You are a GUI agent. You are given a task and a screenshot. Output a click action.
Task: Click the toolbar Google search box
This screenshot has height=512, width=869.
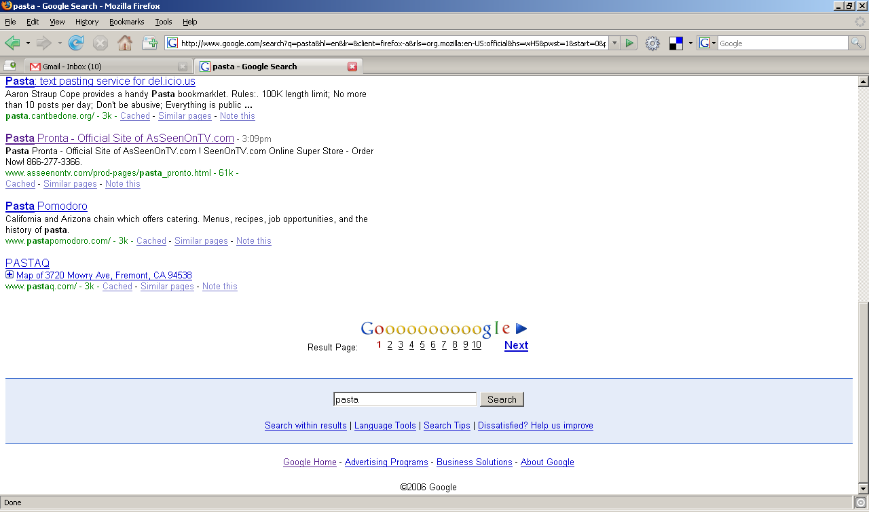click(x=783, y=43)
